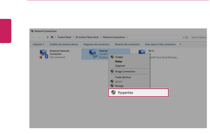The width and height of the screenshot is (210, 134).
Task: Click the Wi-Fi connection name
Action: click(x=151, y=51)
